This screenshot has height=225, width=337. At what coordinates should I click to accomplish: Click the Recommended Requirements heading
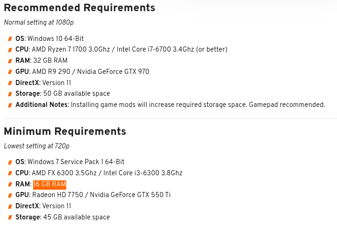(80, 8)
